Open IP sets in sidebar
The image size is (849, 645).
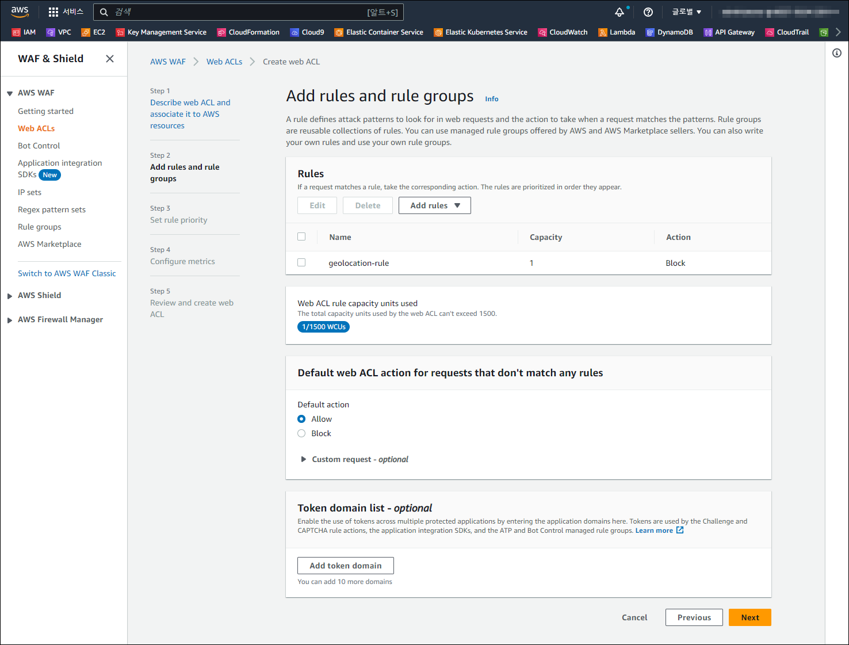point(29,192)
